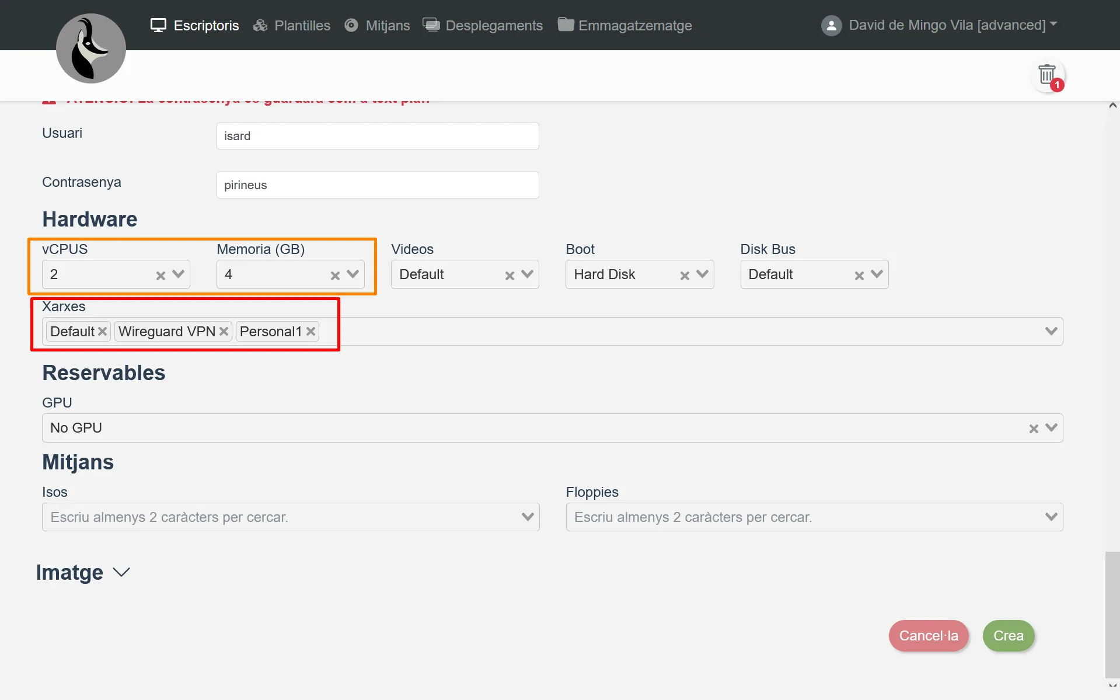1120x700 pixels.
Task: Click the Cancel·la button
Action: coord(928,636)
